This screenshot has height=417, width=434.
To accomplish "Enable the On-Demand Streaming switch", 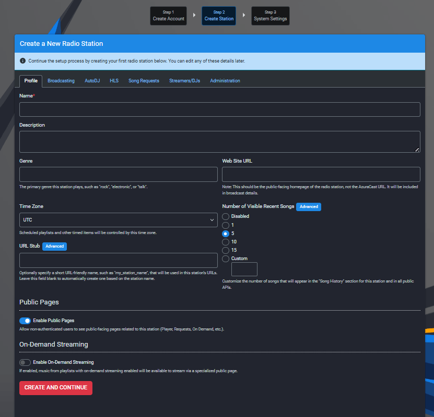I will pyautogui.click(x=25, y=362).
